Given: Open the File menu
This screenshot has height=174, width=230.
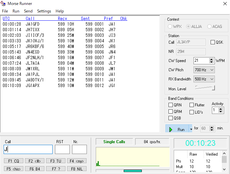Looking at the screenshot, I should pyautogui.click(x=5, y=11).
